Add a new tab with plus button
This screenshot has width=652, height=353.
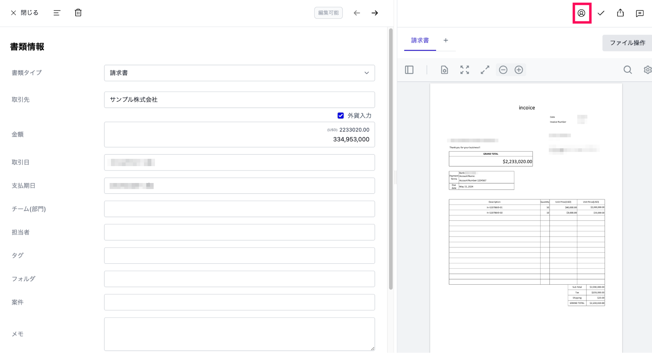[x=446, y=40]
